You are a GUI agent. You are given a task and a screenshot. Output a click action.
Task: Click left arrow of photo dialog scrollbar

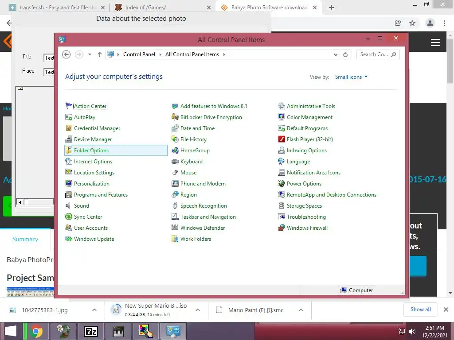(x=20, y=202)
